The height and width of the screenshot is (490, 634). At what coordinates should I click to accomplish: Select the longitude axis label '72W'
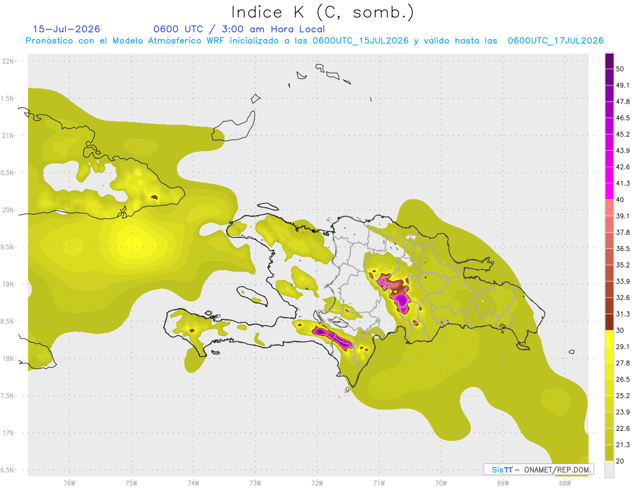click(x=317, y=483)
